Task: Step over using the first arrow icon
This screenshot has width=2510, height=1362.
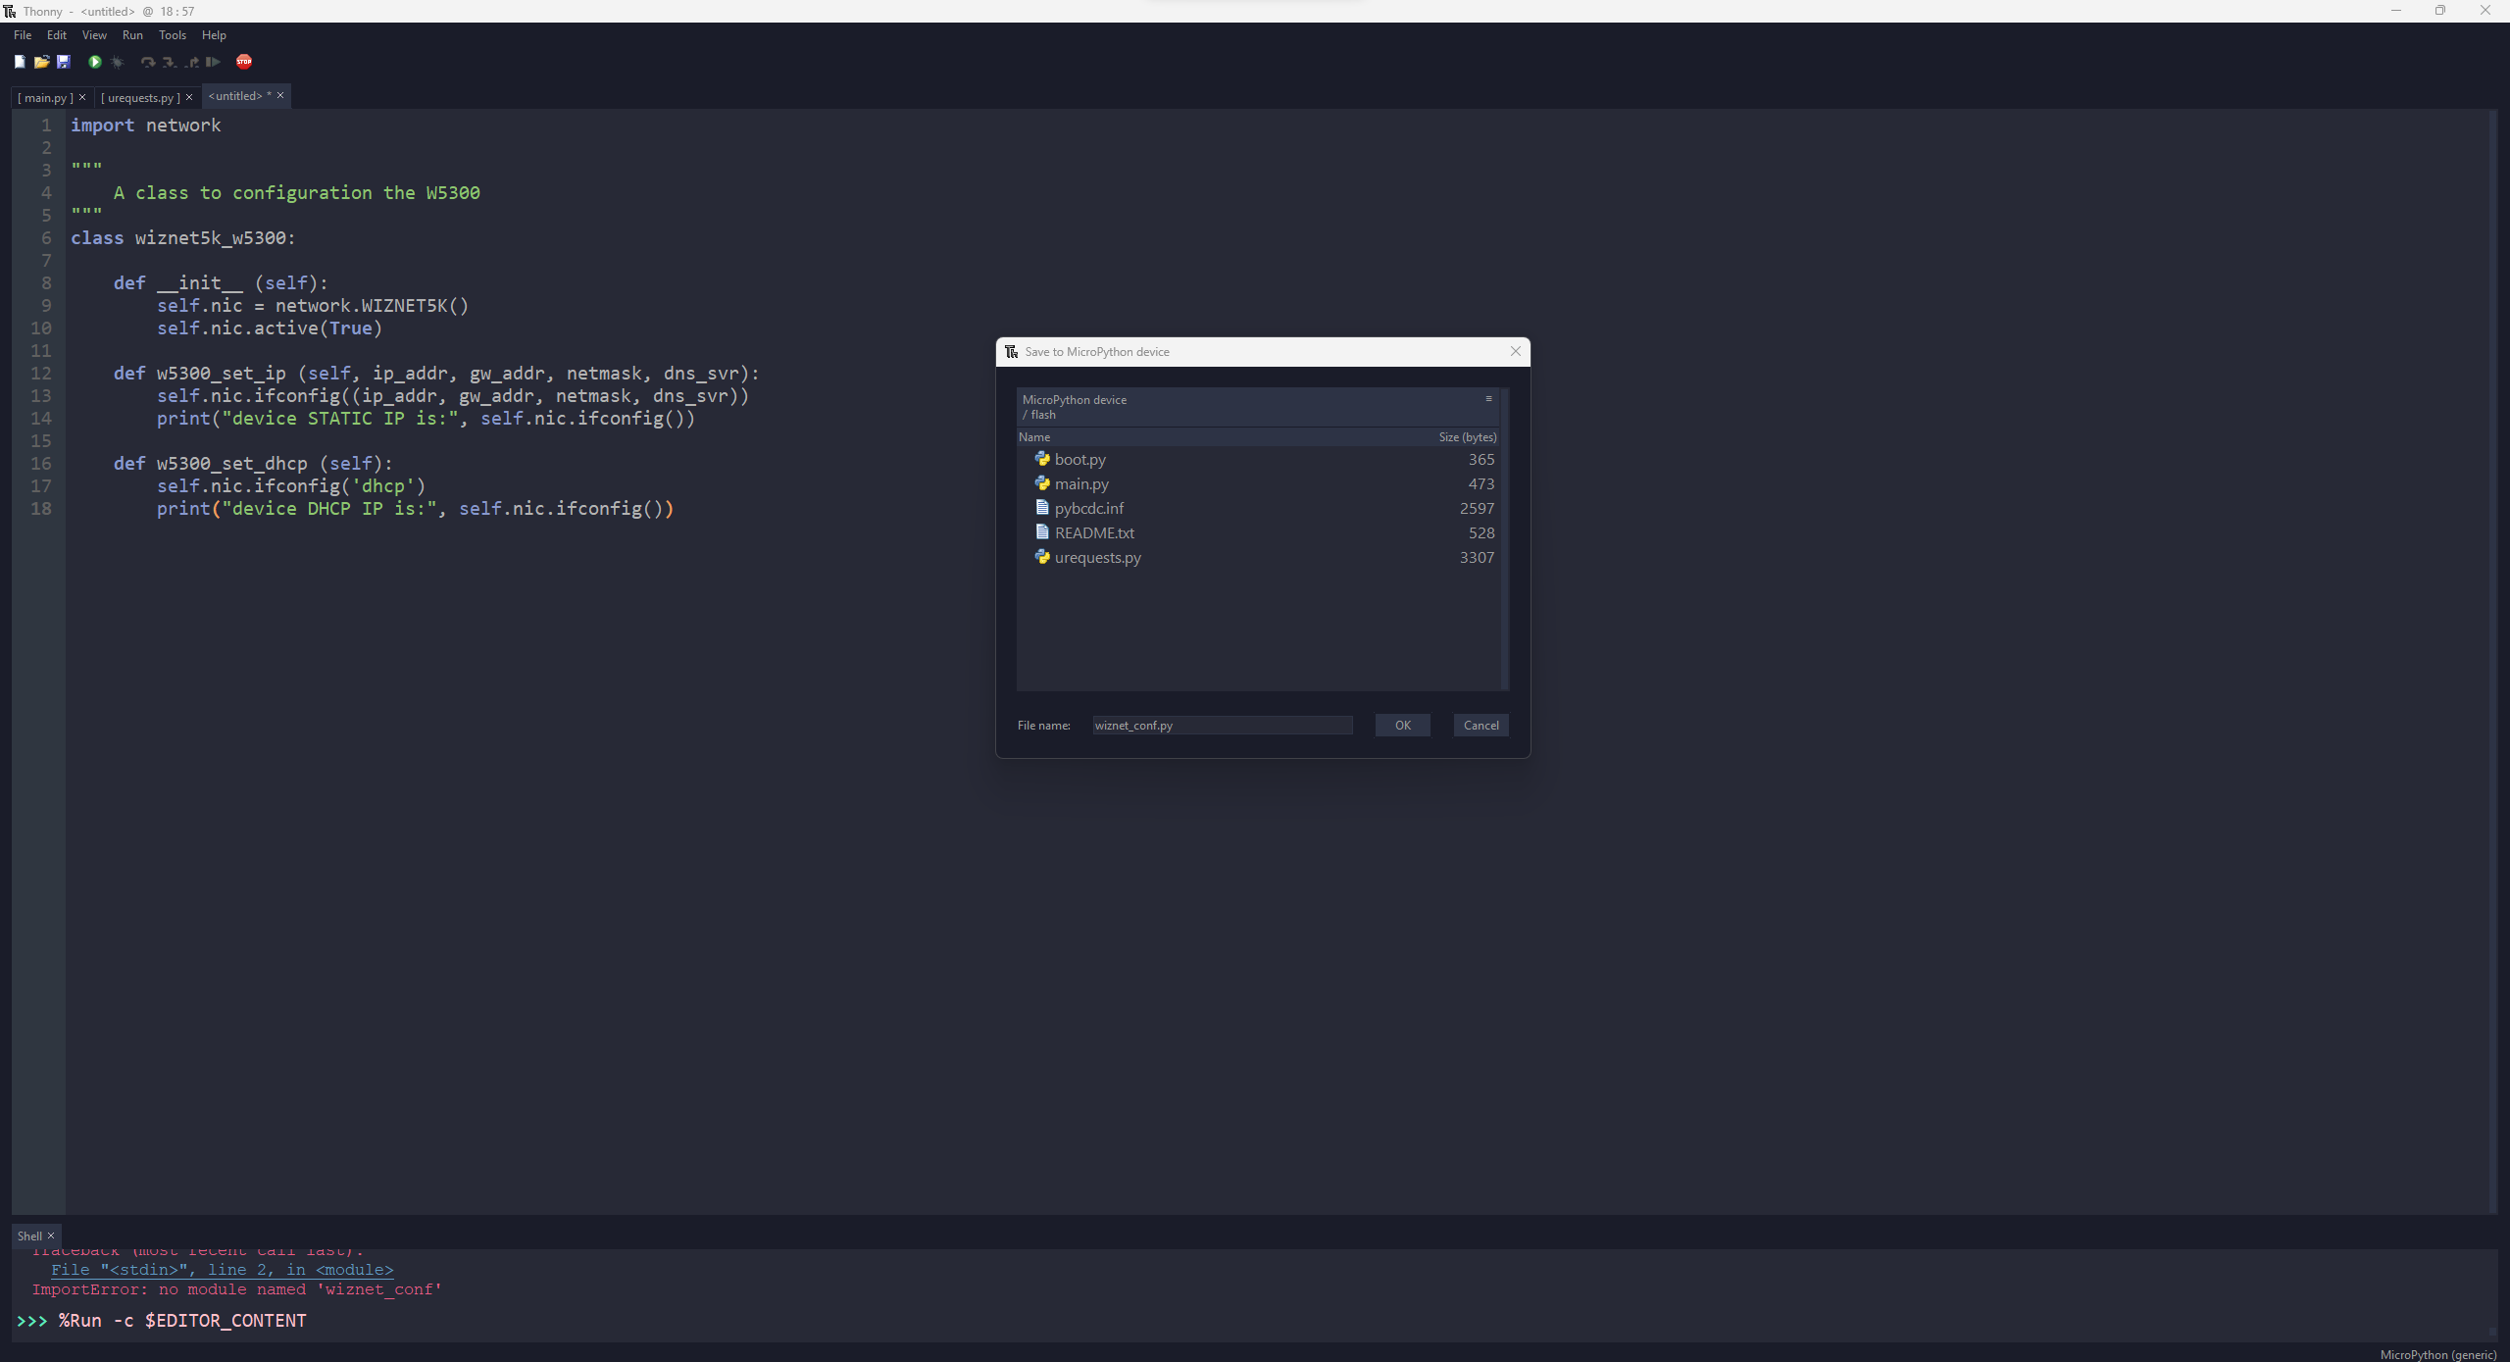Action: [x=147, y=62]
